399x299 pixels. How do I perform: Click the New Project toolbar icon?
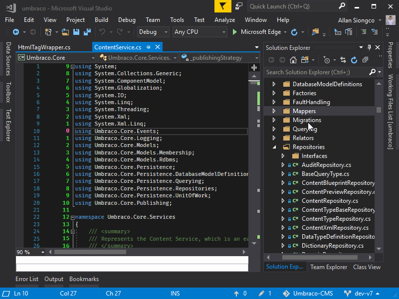(48, 32)
